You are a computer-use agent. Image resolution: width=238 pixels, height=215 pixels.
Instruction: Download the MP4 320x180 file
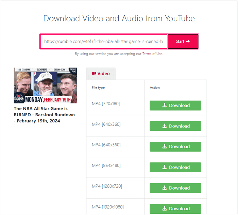pos(175,105)
